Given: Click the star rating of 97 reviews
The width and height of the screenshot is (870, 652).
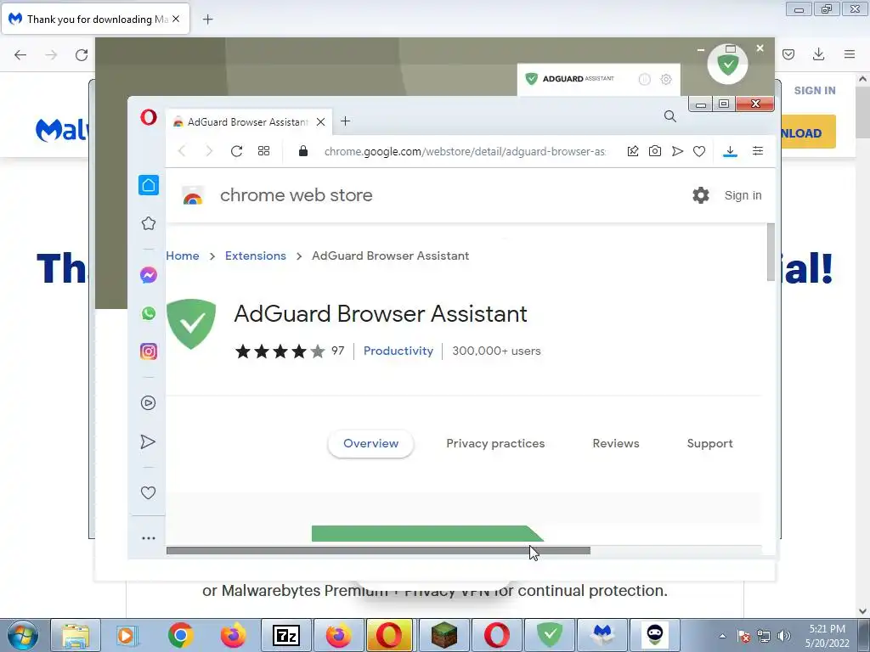Looking at the screenshot, I should pyautogui.click(x=280, y=351).
